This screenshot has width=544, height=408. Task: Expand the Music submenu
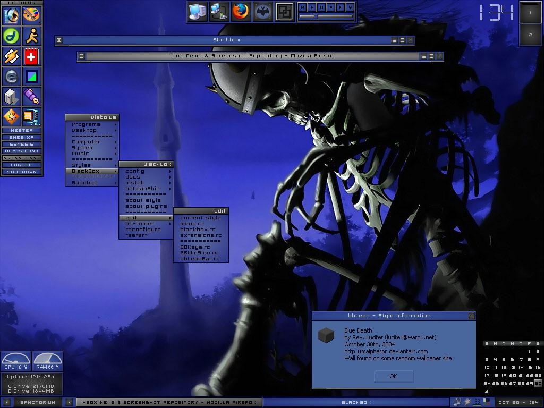[92, 154]
